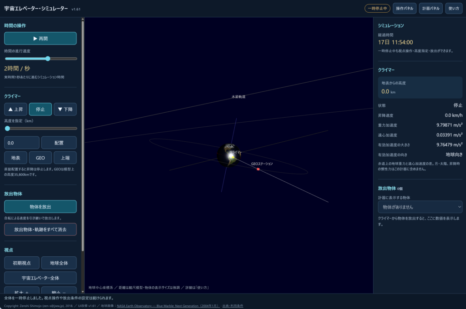466x309 pixels.
Task: Click the 重力加速度 value 9.79871 m/s²
Action: (449, 125)
